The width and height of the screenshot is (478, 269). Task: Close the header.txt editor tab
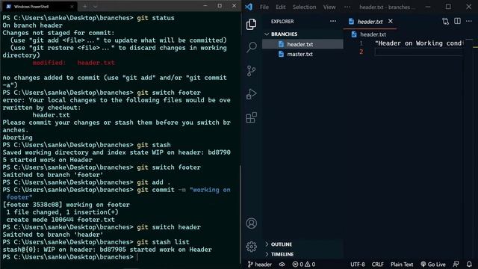click(390, 21)
